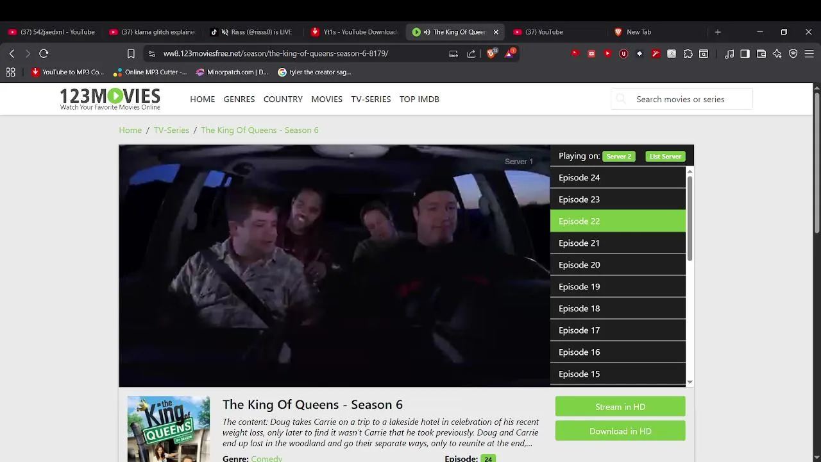Open the Brave VPN shield icon
821x462 pixels.
(x=793, y=54)
